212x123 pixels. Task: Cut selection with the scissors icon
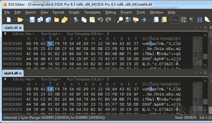click(76, 20)
